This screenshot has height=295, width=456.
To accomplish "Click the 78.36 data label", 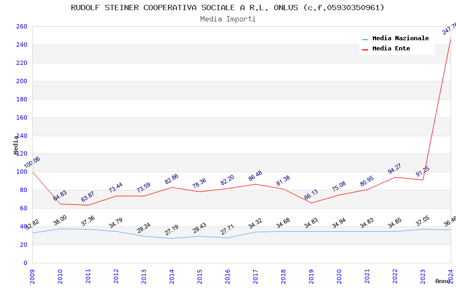I will click(200, 183).
